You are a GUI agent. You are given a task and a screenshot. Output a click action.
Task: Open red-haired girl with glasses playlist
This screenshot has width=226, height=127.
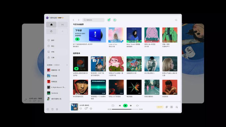(x=116, y=64)
